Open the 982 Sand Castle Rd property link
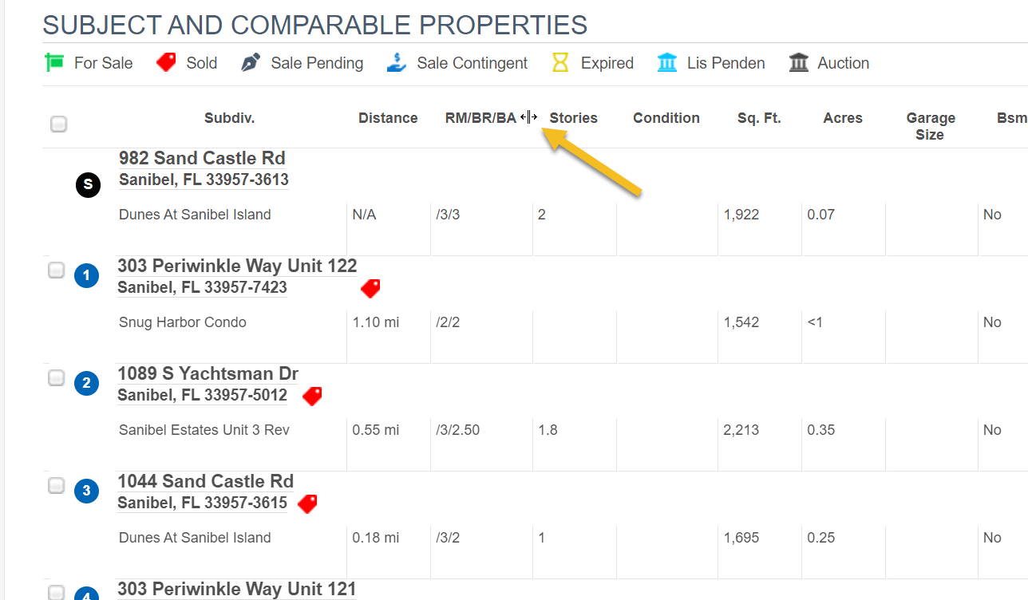 [201, 158]
